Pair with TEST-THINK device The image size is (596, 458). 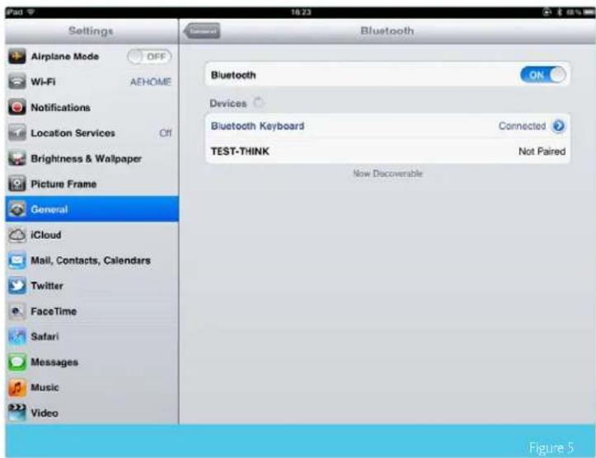tap(387, 151)
